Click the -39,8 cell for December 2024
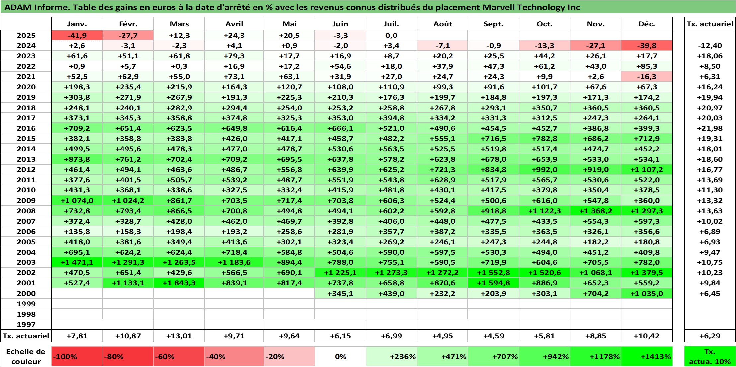Viewport: 736px width, 367px height. [647, 46]
